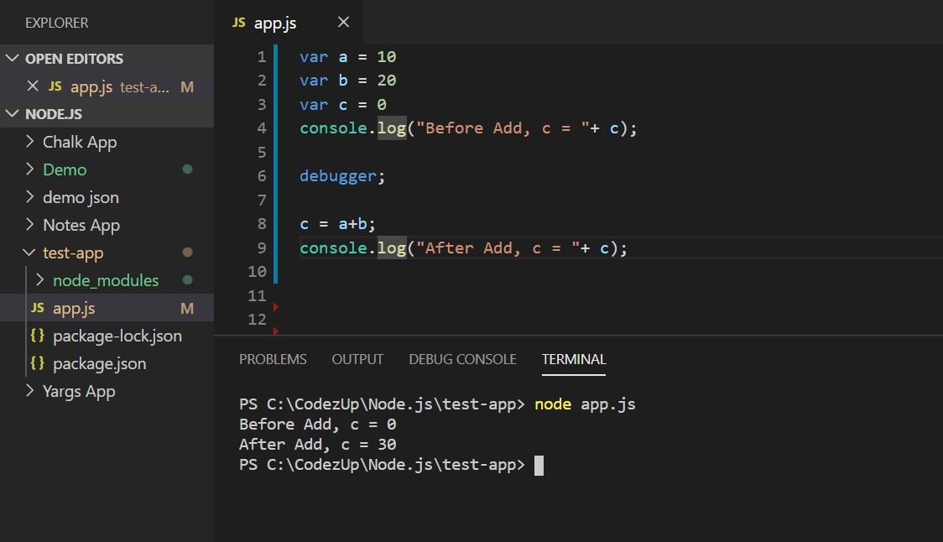The height and width of the screenshot is (542, 943).
Task: Switch to the DEBUG CONSOLE tab
Action: point(462,358)
